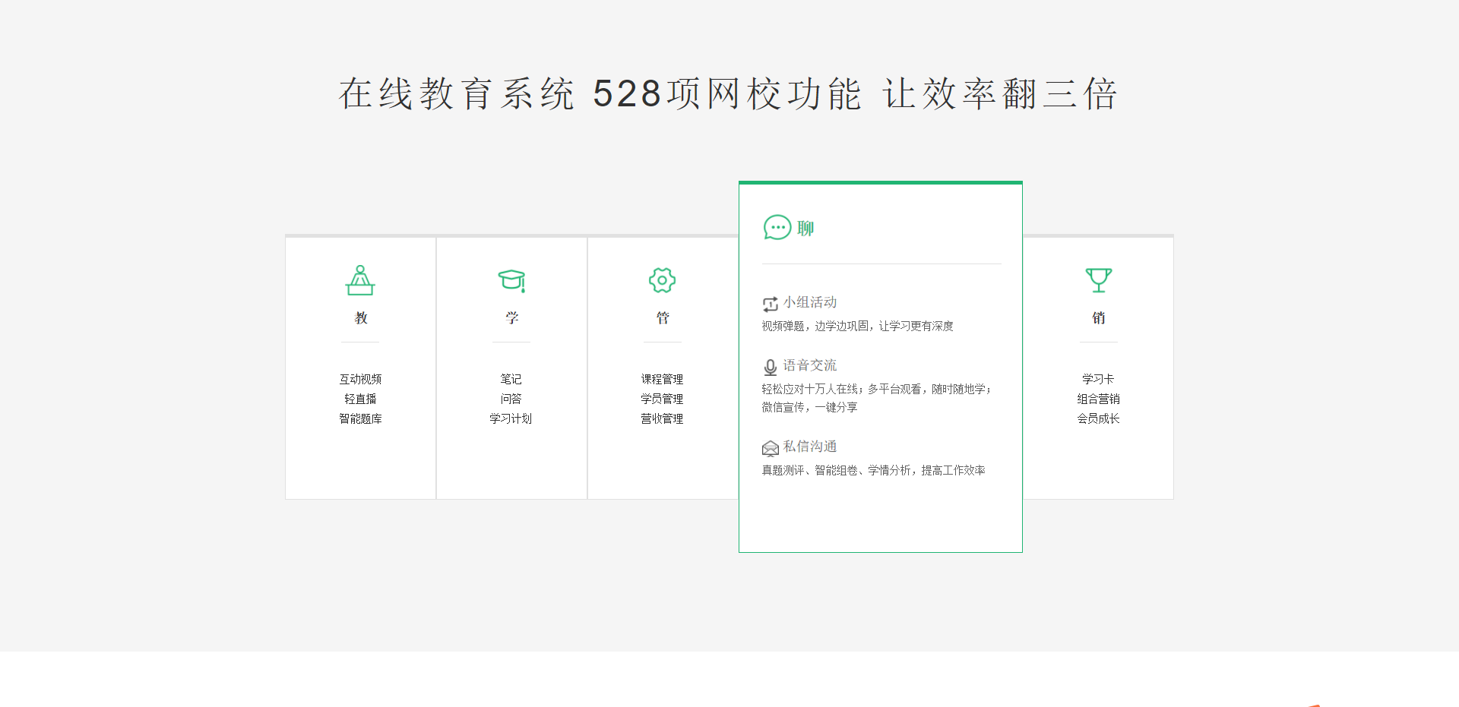Select the 销 card title
1459x707 pixels.
pos(1099,317)
